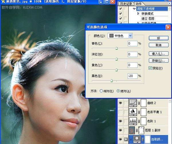Screen dimensions: 172x144
Task: Hide the 图层 1 副本 layer
Action: click(x=120, y=130)
